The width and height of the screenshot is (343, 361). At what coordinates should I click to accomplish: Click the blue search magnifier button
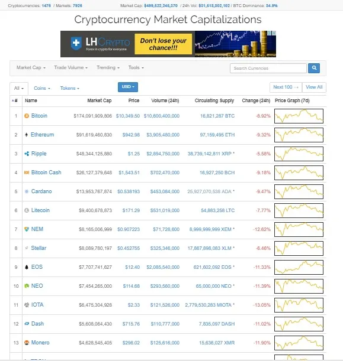pyautogui.click(x=314, y=68)
